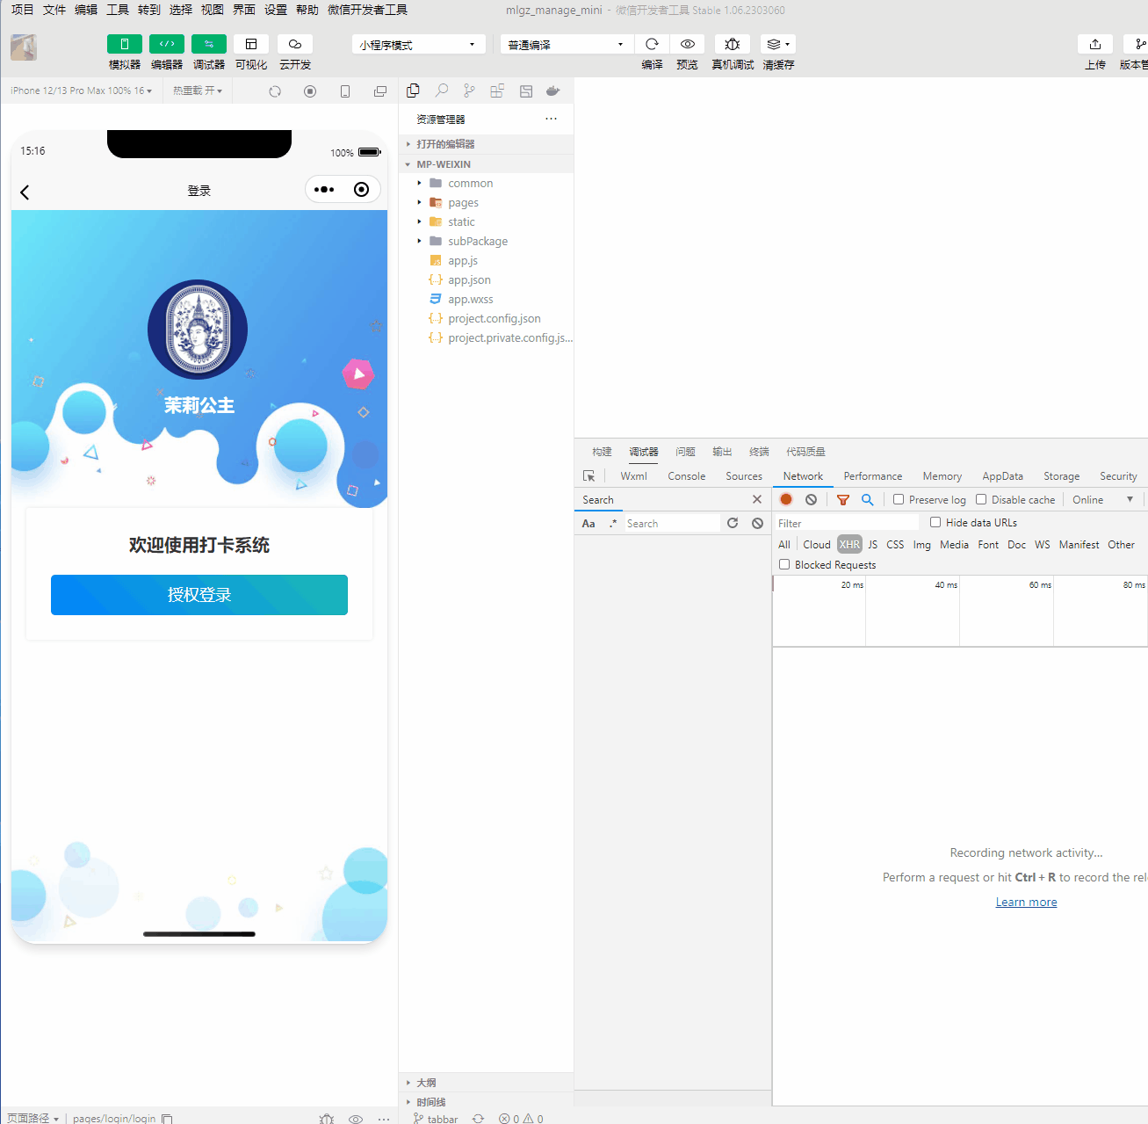Open the 普通编译 compile mode dropdown
Screen dimensions: 1148x1124
point(566,43)
